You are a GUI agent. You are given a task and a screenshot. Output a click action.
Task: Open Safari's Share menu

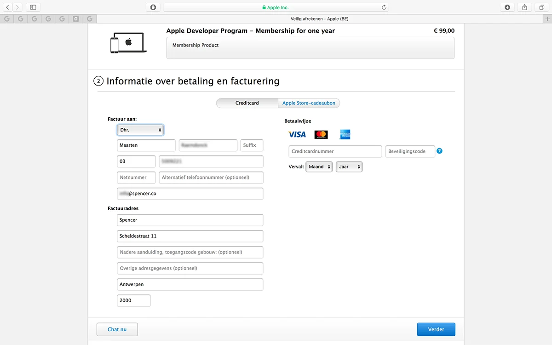coord(524,7)
